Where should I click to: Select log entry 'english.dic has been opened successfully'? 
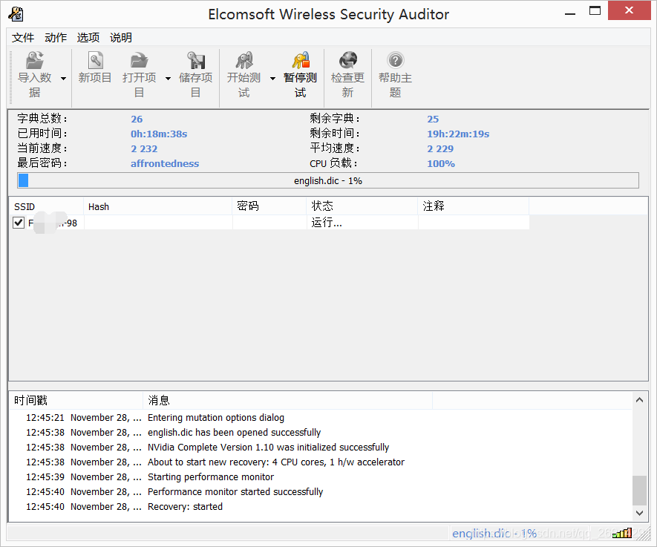pyautogui.click(x=235, y=432)
